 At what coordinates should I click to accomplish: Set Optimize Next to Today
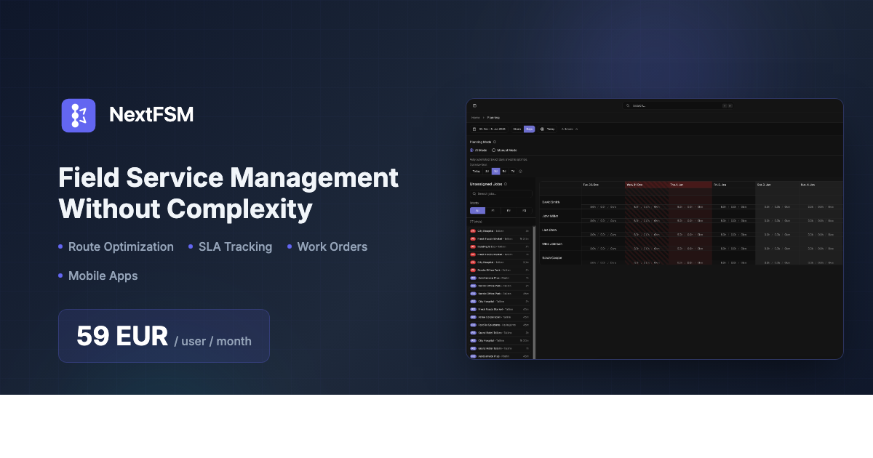coord(476,172)
